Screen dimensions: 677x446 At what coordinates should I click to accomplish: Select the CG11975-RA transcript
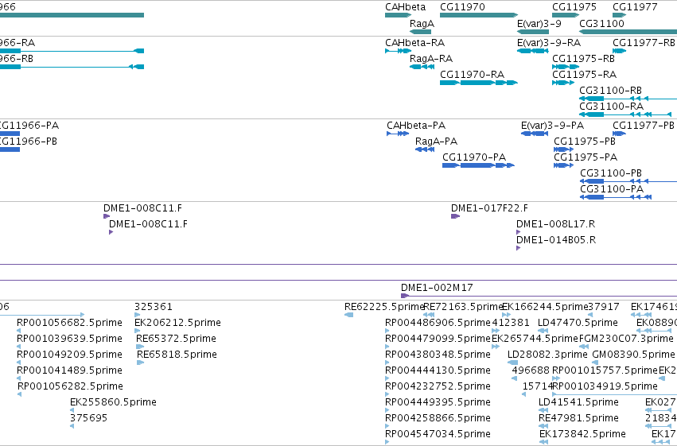(x=563, y=83)
